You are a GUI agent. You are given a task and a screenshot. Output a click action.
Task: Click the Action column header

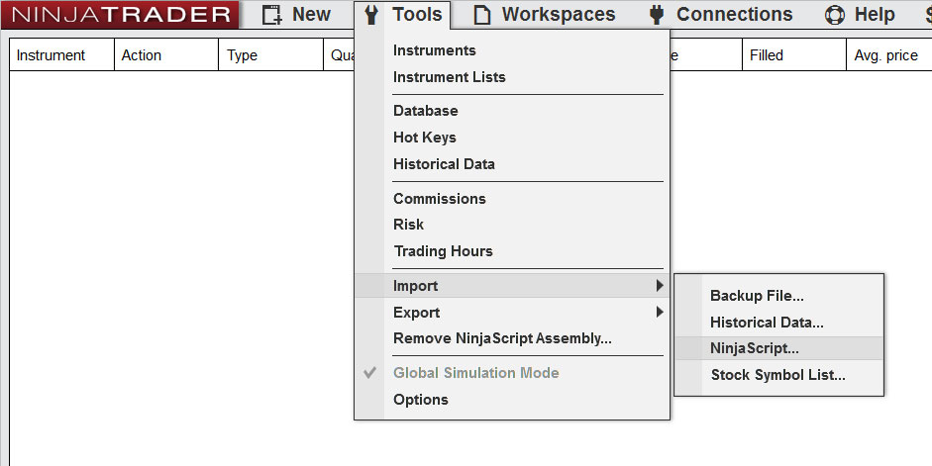[x=166, y=55]
